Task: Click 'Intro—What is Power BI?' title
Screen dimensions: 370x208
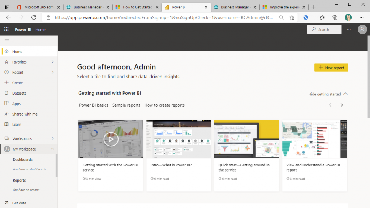Action: (x=171, y=165)
